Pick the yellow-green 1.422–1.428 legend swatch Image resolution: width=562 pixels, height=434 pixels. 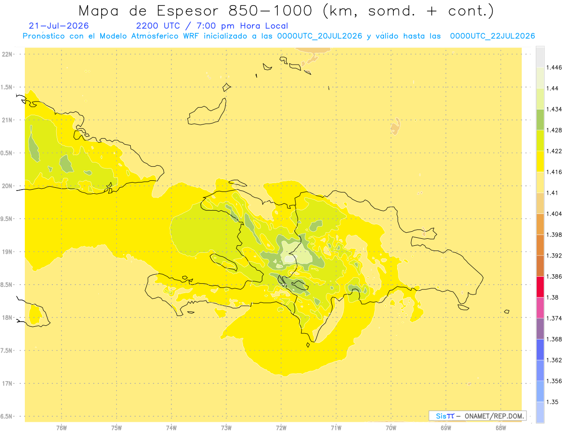(x=540, y=140)
